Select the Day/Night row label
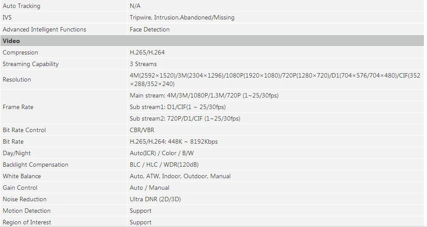The width and height of the screenshot is (427, 227). pos(16,153)
